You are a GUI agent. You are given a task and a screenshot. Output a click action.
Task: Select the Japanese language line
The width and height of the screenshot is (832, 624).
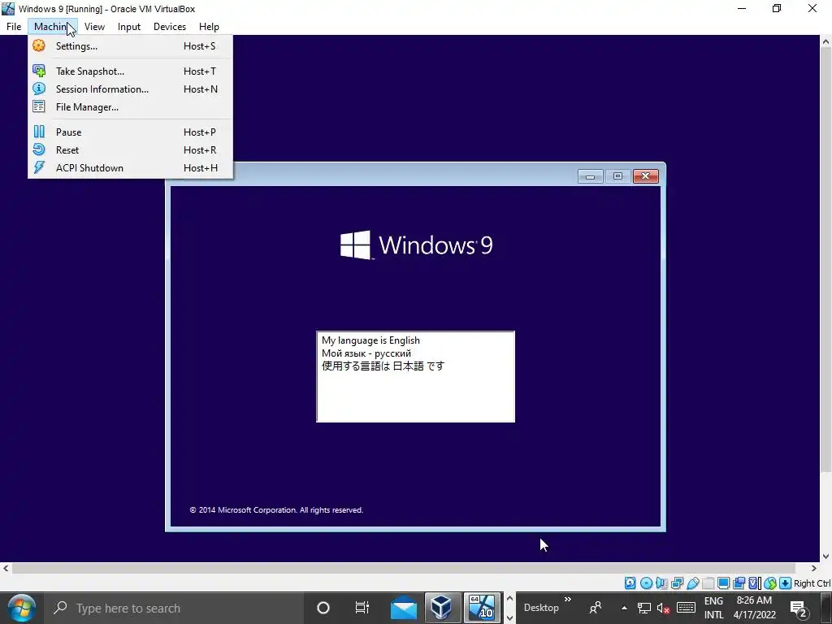pyautogui.click(x=383, y=366)
